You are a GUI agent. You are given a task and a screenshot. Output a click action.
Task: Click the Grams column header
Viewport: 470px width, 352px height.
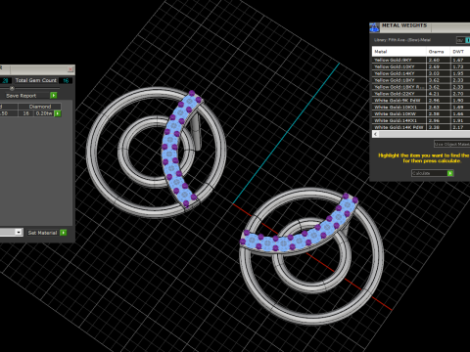pos(438,52)
